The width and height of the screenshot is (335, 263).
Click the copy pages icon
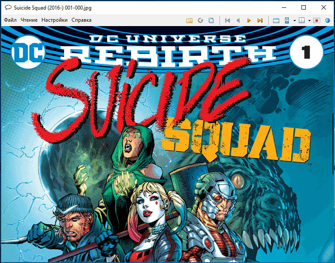(211, 20)
